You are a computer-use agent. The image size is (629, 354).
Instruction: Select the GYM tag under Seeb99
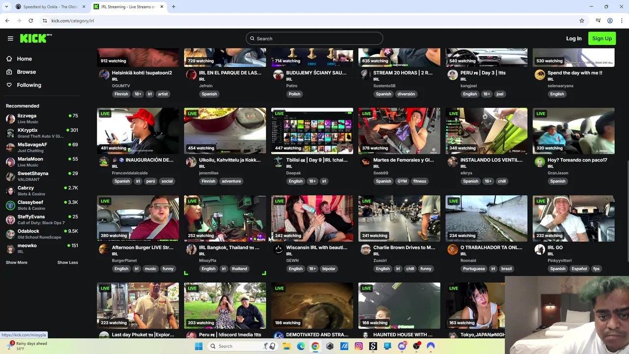click(x=402, y=181)
